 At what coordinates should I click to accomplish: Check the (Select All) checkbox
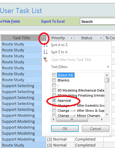pyautogui.click(x=54, y=75)
